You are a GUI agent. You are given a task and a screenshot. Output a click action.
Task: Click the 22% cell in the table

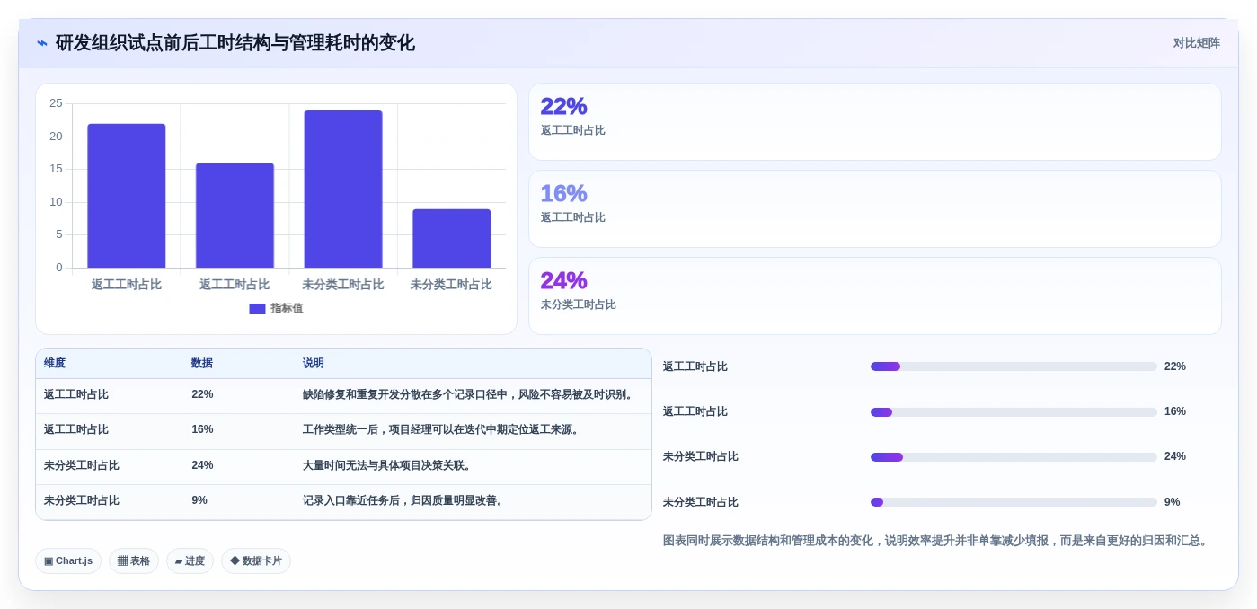[x=202, y=395]
